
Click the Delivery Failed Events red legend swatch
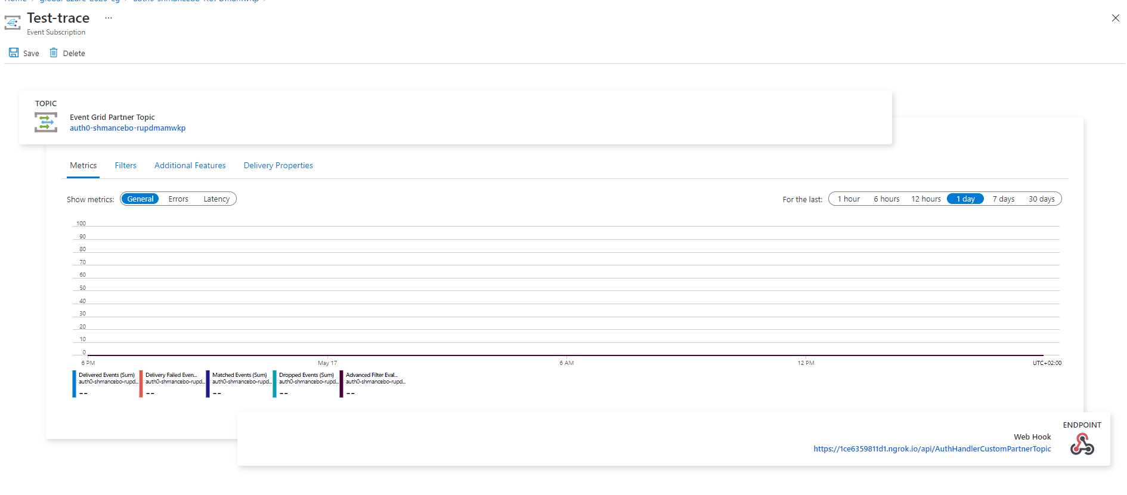[x=141, y=384]
